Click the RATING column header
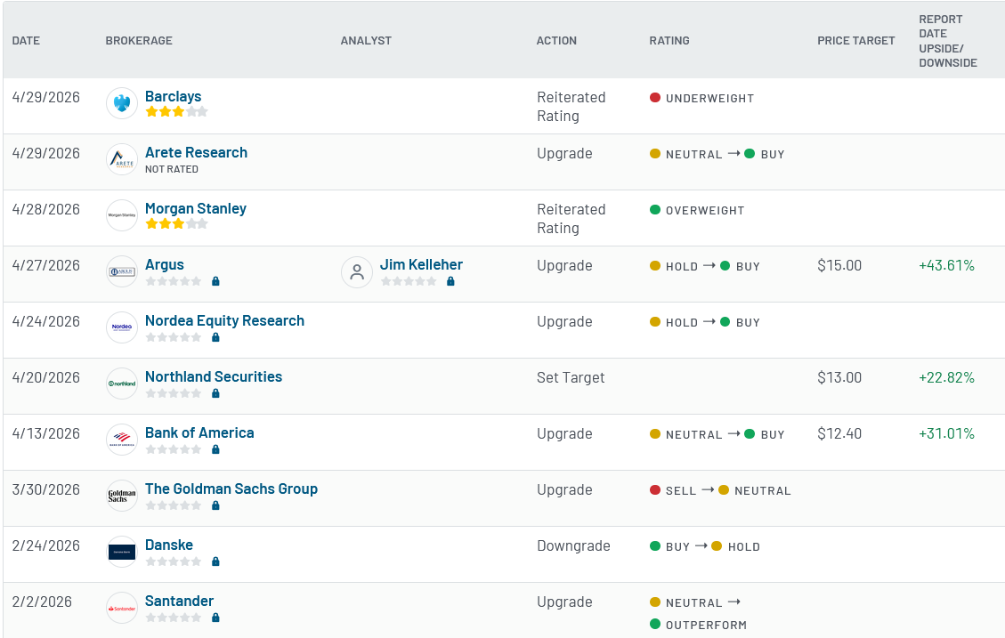The height and width of the screenshot is (638, 1005). click(x=669, y=40)
